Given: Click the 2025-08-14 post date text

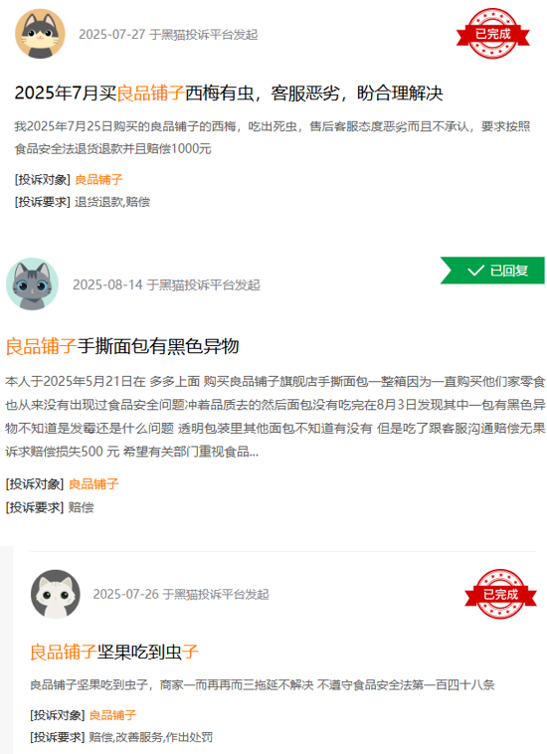Looking at the screenshot, I should pyautogui.click(x=166, y=284).
